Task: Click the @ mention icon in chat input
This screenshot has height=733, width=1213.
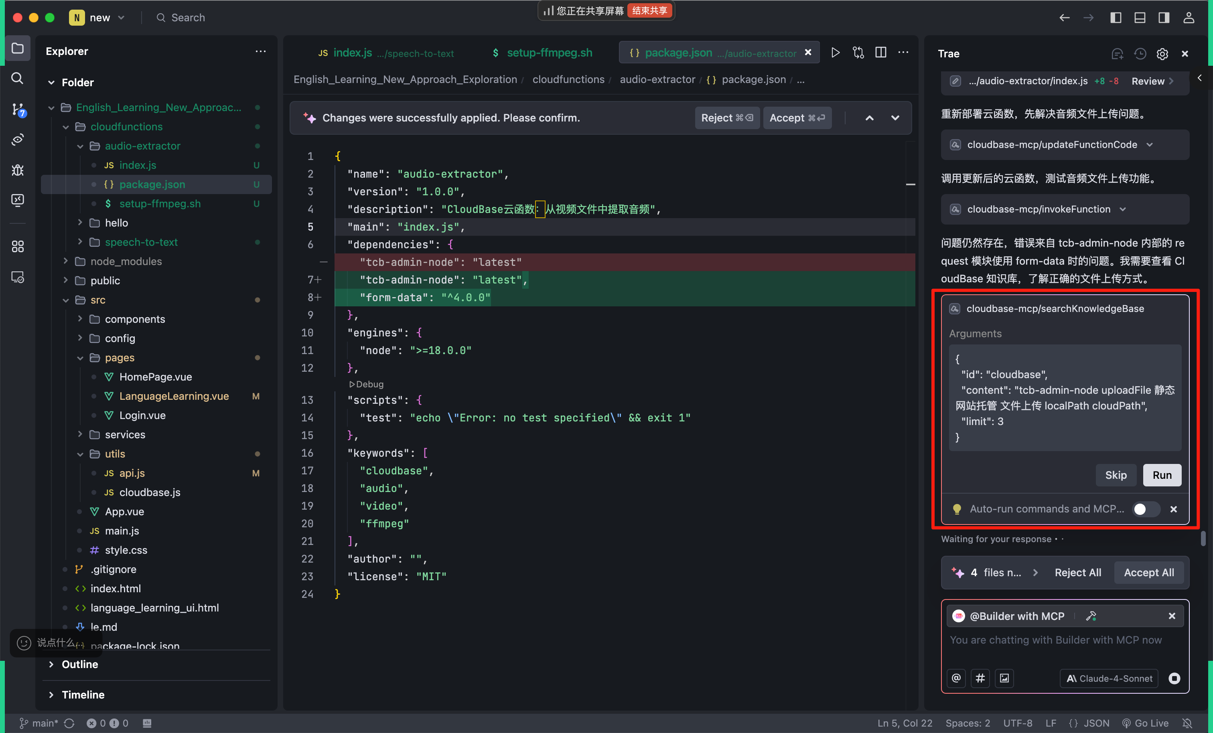Action: click(956, 678)
